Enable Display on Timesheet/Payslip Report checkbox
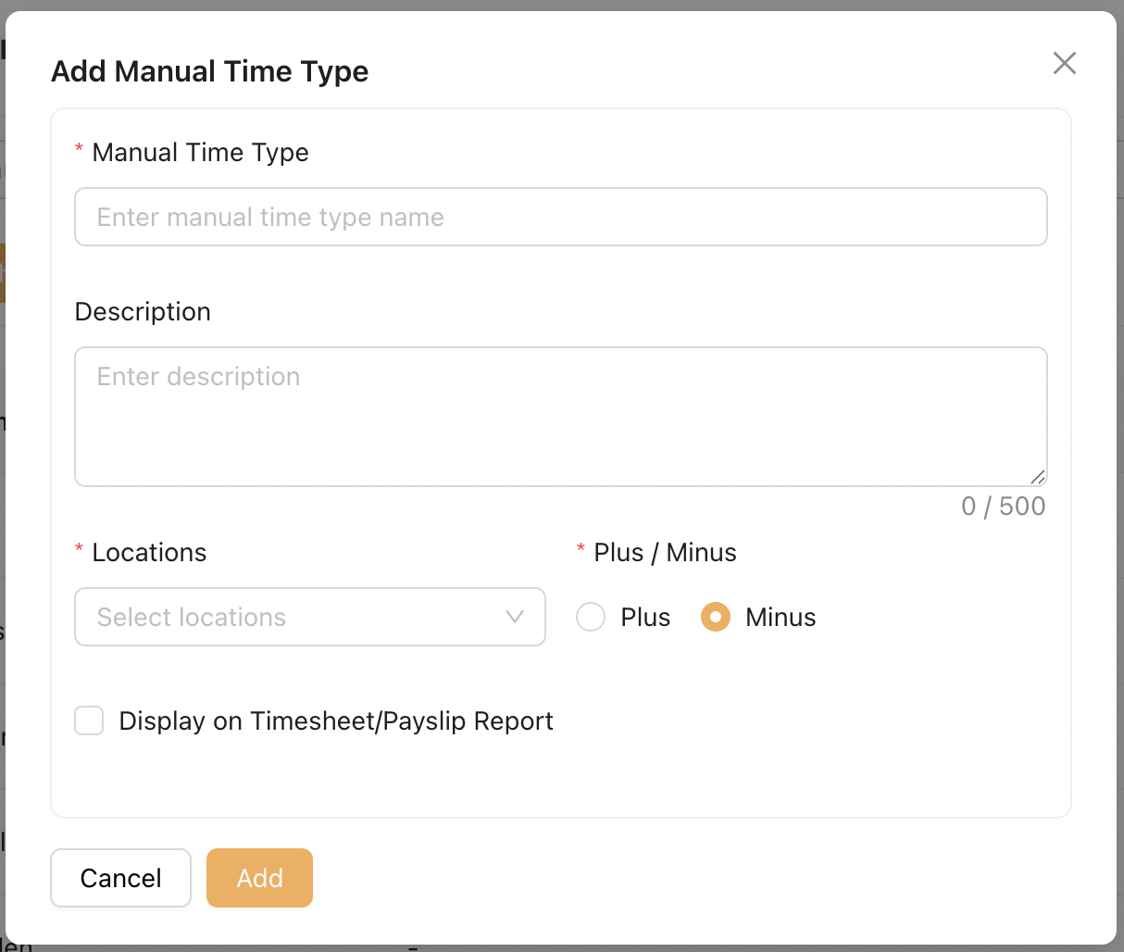This screenshot has width=1124, height=952. pyautogui.click(x=89, y=720)
